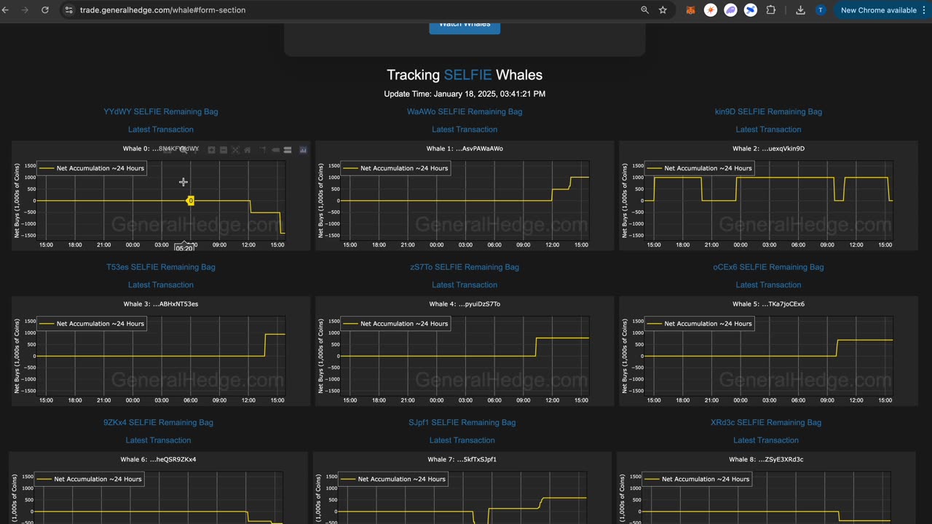The height and width of the screenshot is (524, 932).
Task: Toggle Net Accumulation legend in Whale 2 chart
Action: 699,168
